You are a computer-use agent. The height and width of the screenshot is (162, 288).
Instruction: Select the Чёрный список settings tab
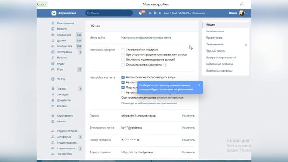pos(226,51)
